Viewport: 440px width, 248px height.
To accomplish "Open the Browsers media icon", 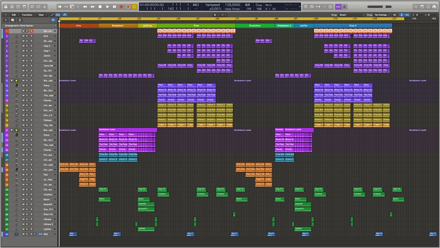I will coord(434,6).
